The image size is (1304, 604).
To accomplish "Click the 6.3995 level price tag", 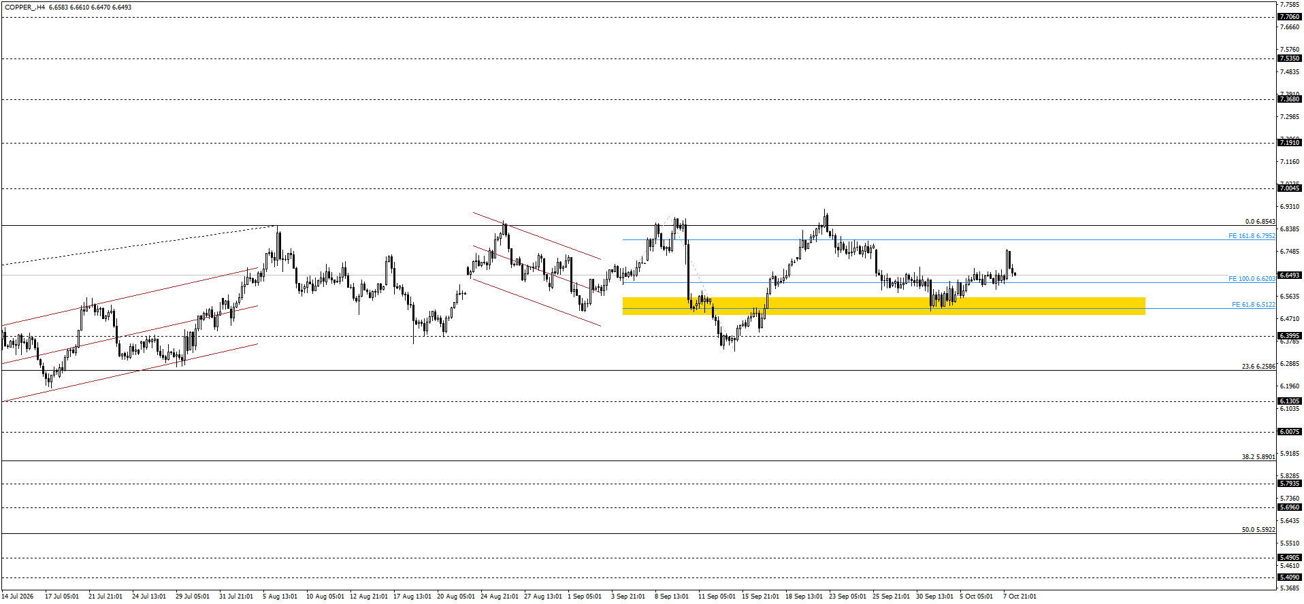I will coord(1290,336).
